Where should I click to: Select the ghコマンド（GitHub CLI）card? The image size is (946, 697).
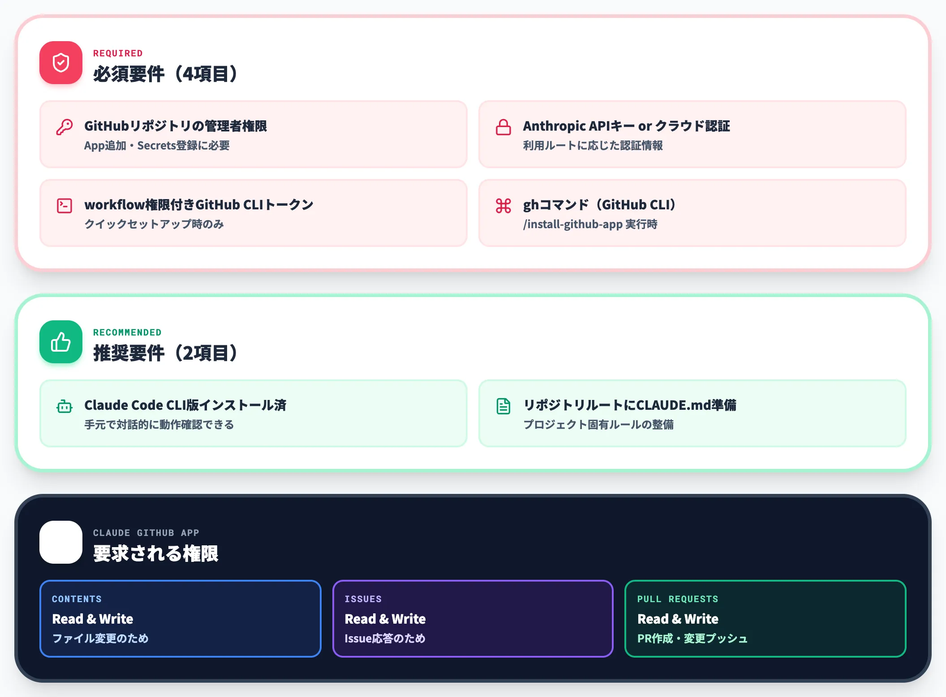pyautogui.click(x=692, y=213)
